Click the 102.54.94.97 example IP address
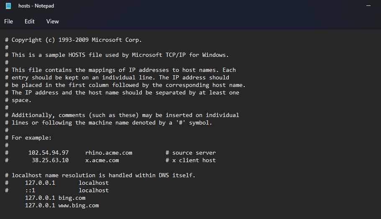The image size is (381, 219). tap(49, 153)
